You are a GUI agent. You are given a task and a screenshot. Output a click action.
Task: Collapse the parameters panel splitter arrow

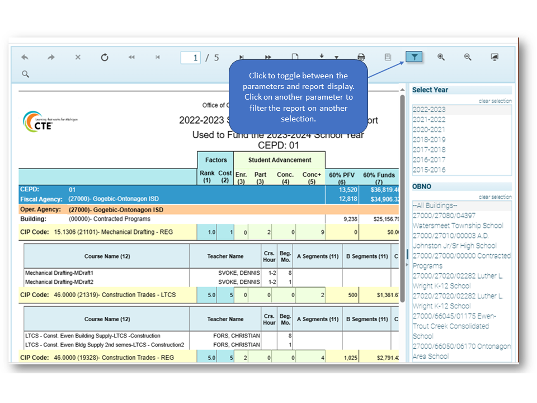[x=407, y=264]
